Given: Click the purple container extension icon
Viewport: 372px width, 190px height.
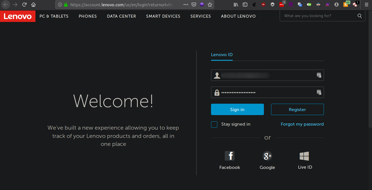Looking at the screenshot, I should (202, 5).
